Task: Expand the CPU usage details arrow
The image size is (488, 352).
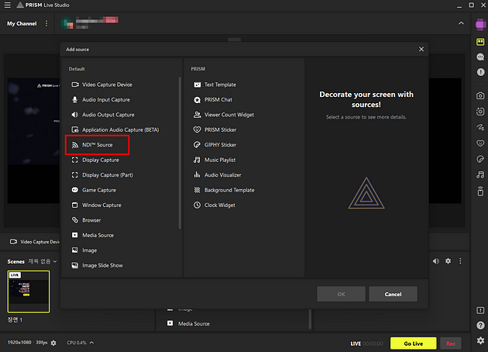Action: tap(91, 343)
